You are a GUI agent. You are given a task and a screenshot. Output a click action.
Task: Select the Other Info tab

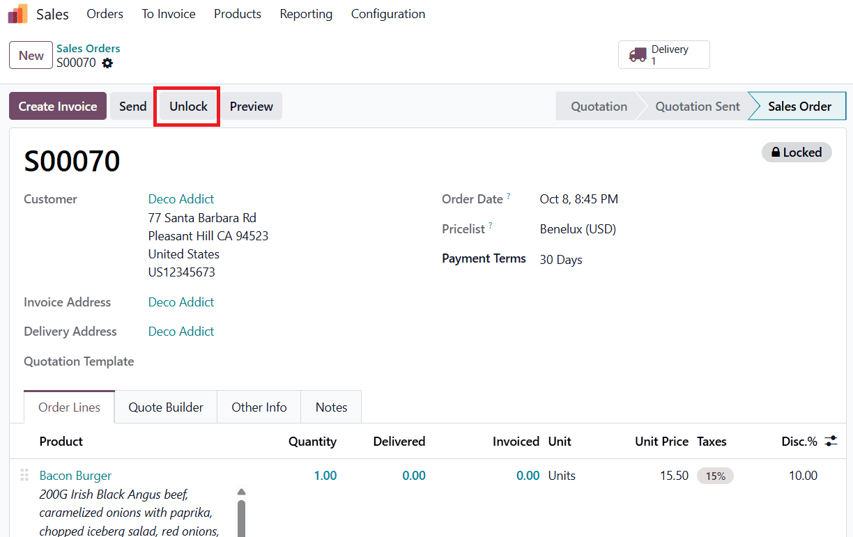pyautogui.click(x=259, y=407)
